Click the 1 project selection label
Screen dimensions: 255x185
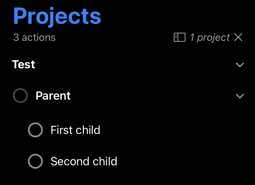[x=210, y=38]
